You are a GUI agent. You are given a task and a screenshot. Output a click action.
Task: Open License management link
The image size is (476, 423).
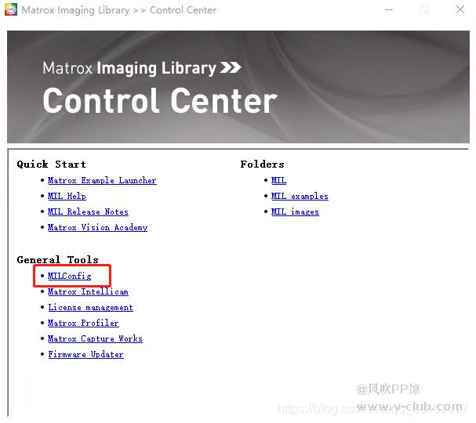coord(90,308)
